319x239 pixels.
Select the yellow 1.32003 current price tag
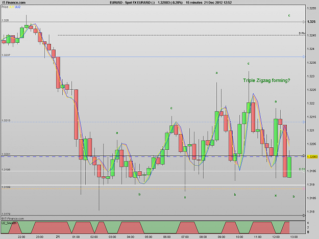312,157
